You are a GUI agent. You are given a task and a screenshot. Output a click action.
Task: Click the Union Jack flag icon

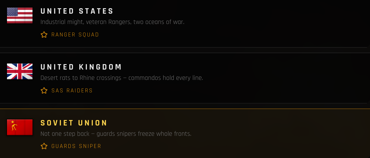20,71
